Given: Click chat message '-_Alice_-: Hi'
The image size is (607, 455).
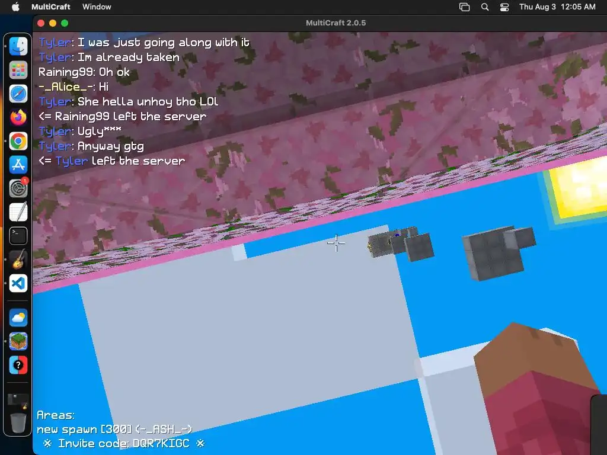Looking at the screenshot, I should point(74,86).
